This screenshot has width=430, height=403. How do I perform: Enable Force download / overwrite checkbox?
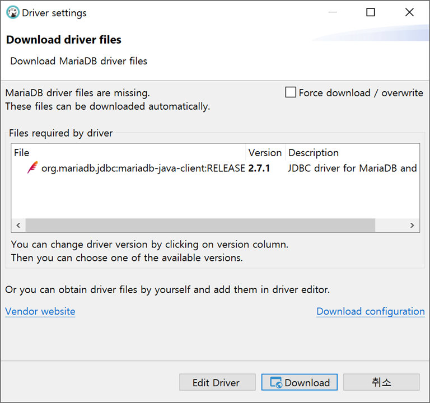pyautogui.click(x=291, y=92)
